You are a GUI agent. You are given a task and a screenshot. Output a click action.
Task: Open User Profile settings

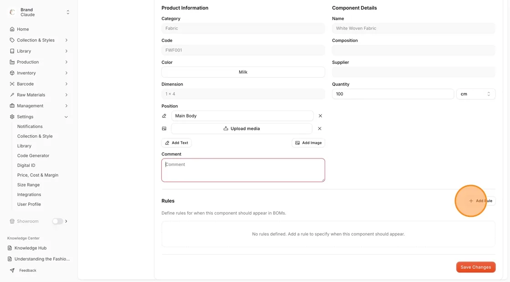pyautogui.click(x=29, y=204)
